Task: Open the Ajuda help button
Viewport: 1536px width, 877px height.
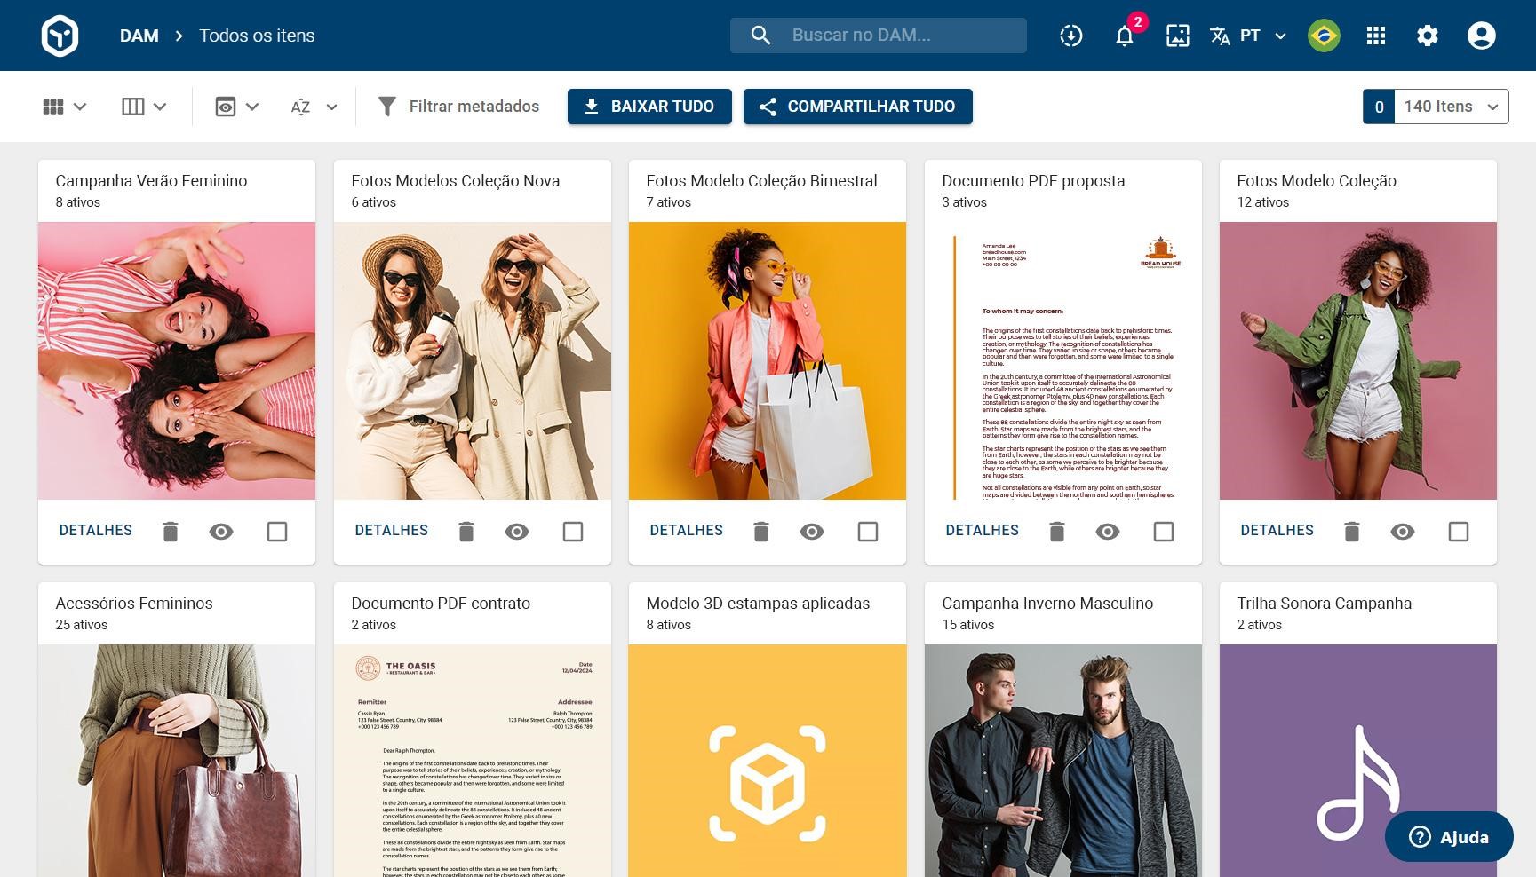Action: click(1449, 837)
